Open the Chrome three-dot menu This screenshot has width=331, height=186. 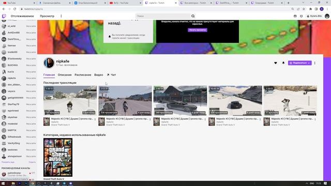coord(327,9)
